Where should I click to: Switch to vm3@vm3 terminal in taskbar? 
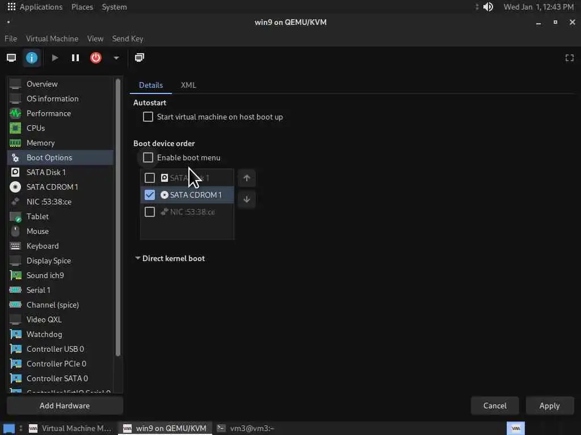(245, 428)
